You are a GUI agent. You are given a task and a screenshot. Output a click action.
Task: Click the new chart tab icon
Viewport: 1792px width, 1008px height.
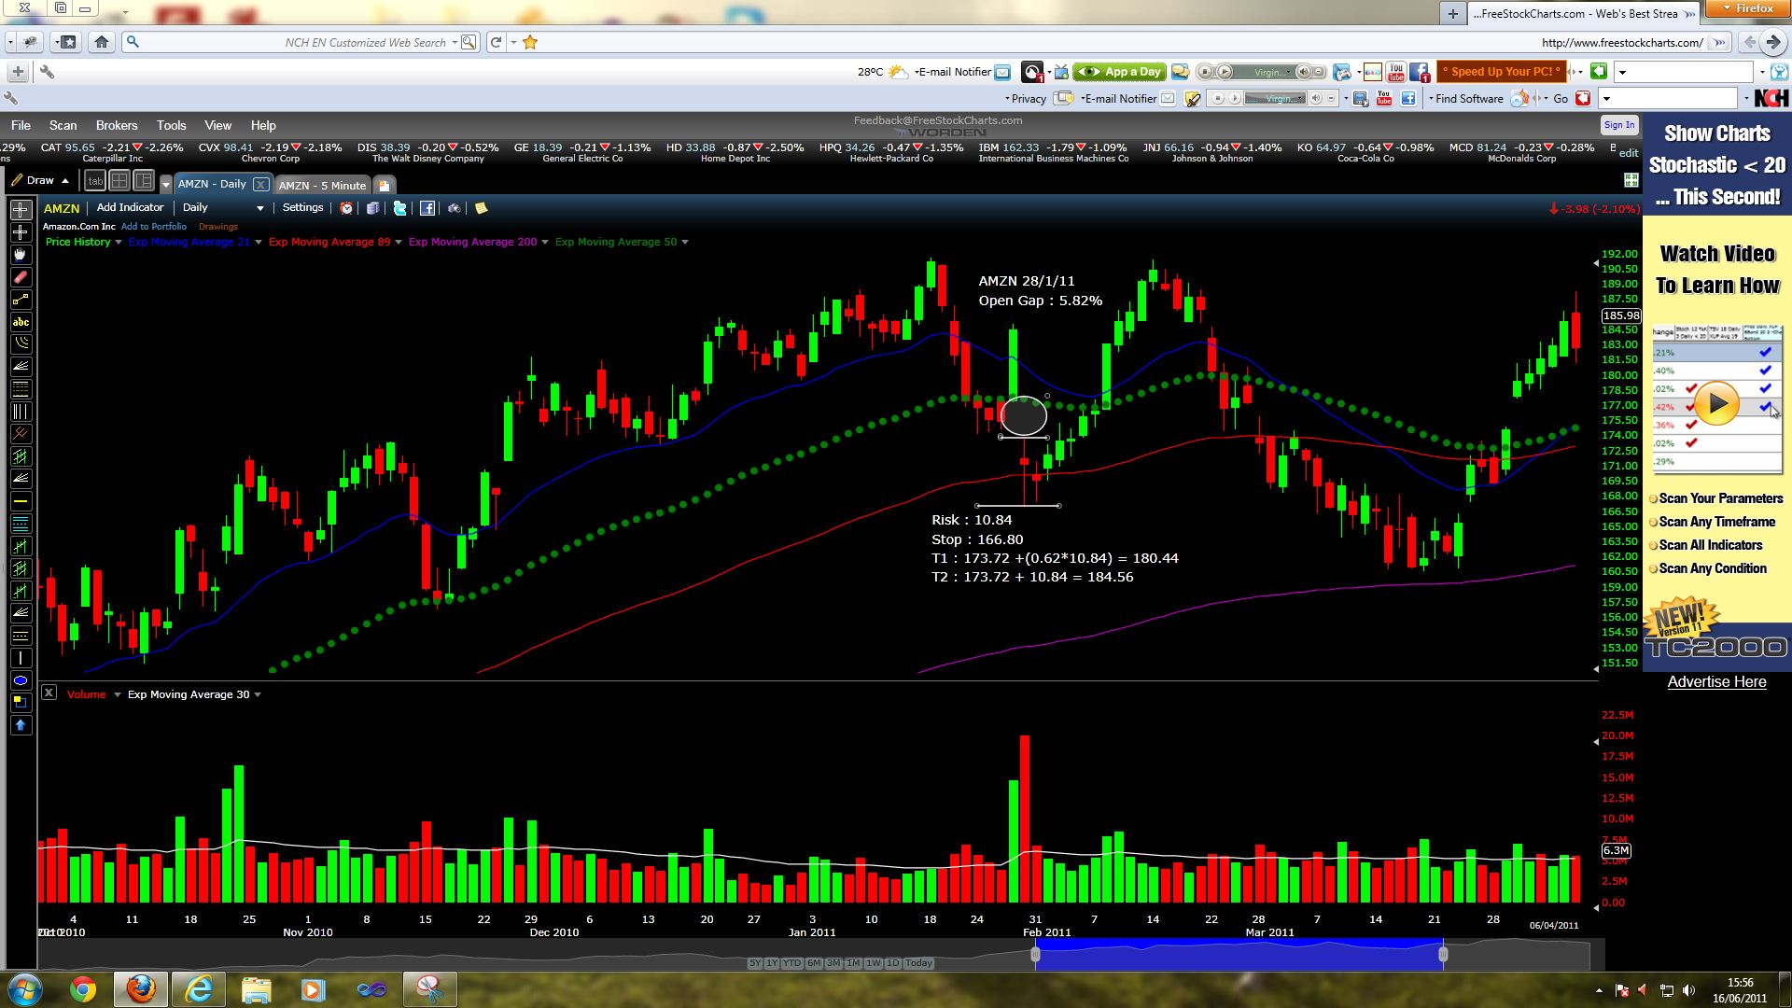pyautogui.click(x=384, y=185)
